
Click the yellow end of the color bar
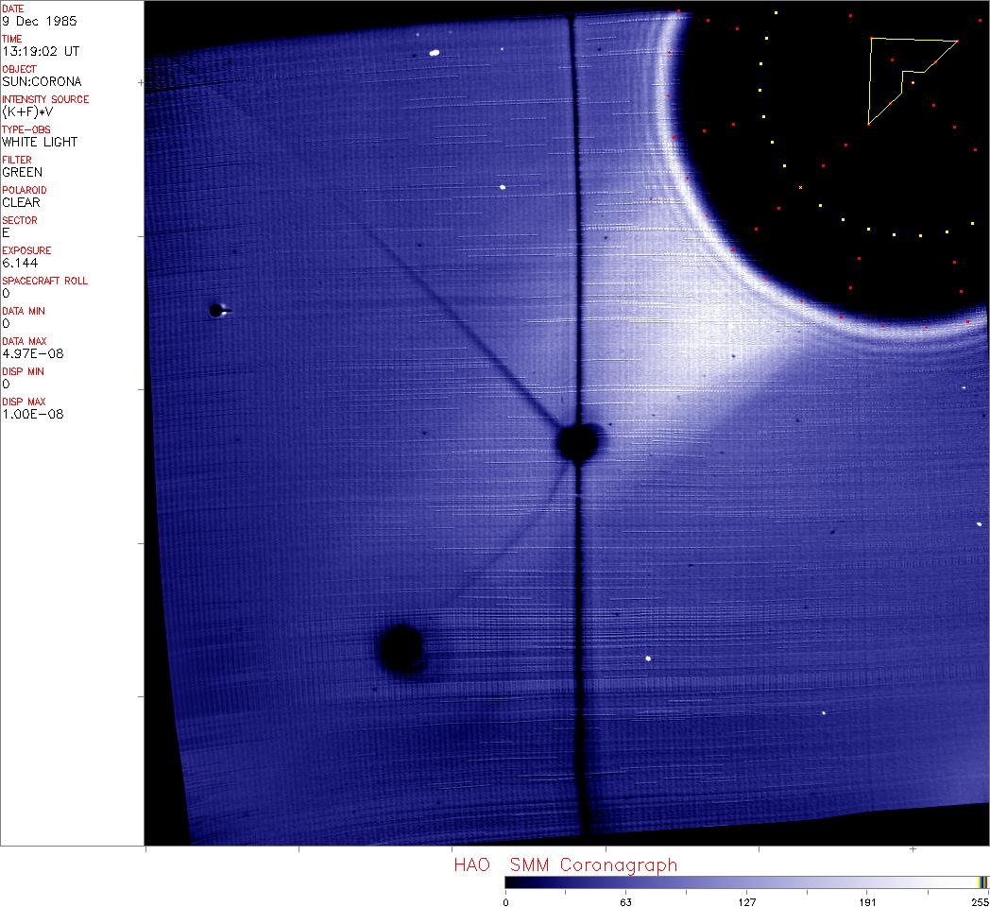pyautogui.click(x=981, y=881)
